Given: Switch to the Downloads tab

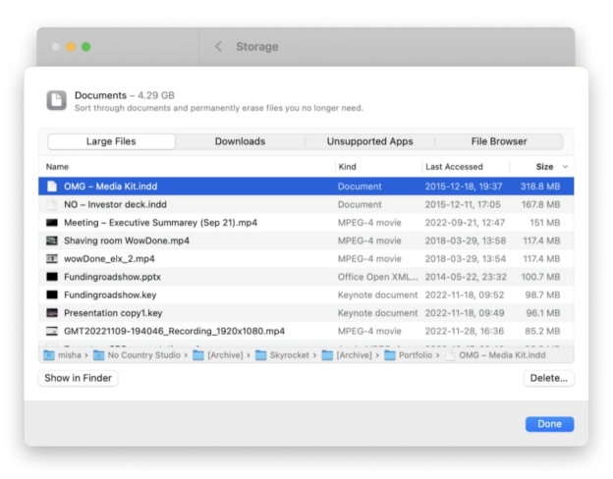Looking at the screenshot, I should pyautogui.click(x=240, y=141).
